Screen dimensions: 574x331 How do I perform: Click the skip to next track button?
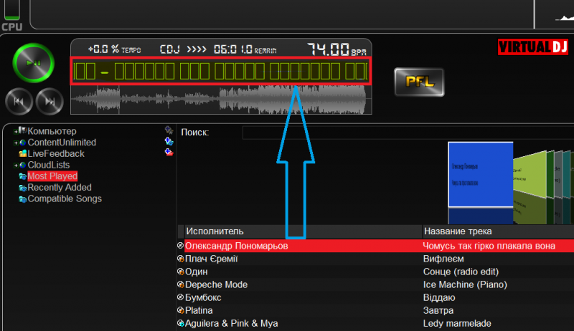pos(49,101)
